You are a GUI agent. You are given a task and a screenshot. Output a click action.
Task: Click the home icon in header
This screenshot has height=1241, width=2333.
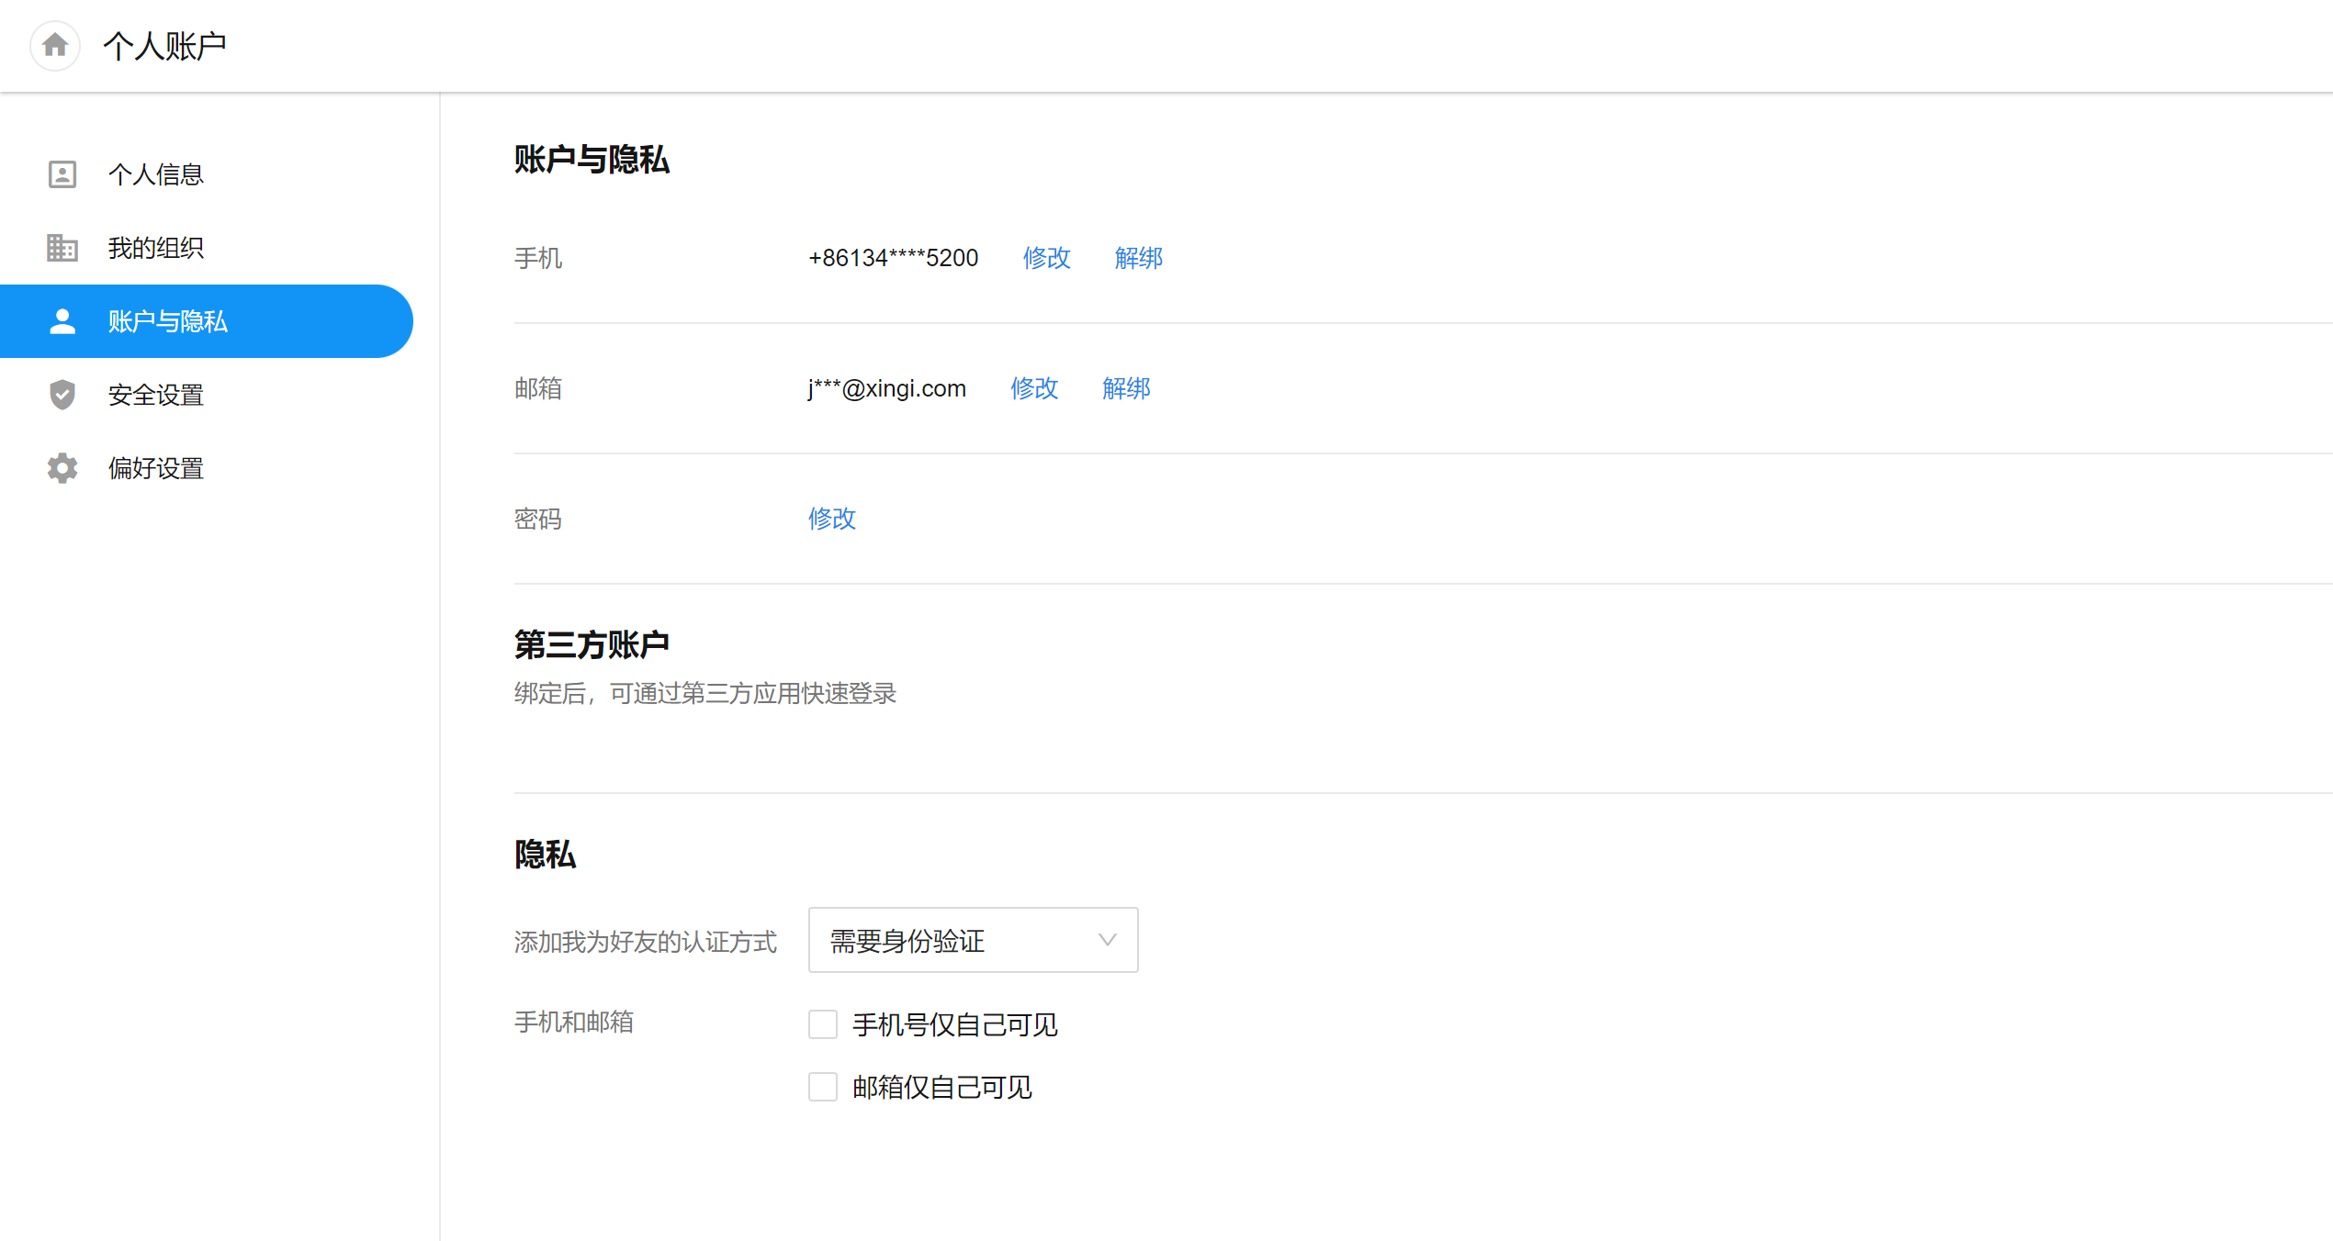55,45
